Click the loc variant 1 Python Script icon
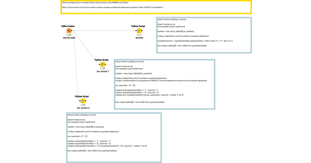 pyautogui.click(x=103, y=64)
